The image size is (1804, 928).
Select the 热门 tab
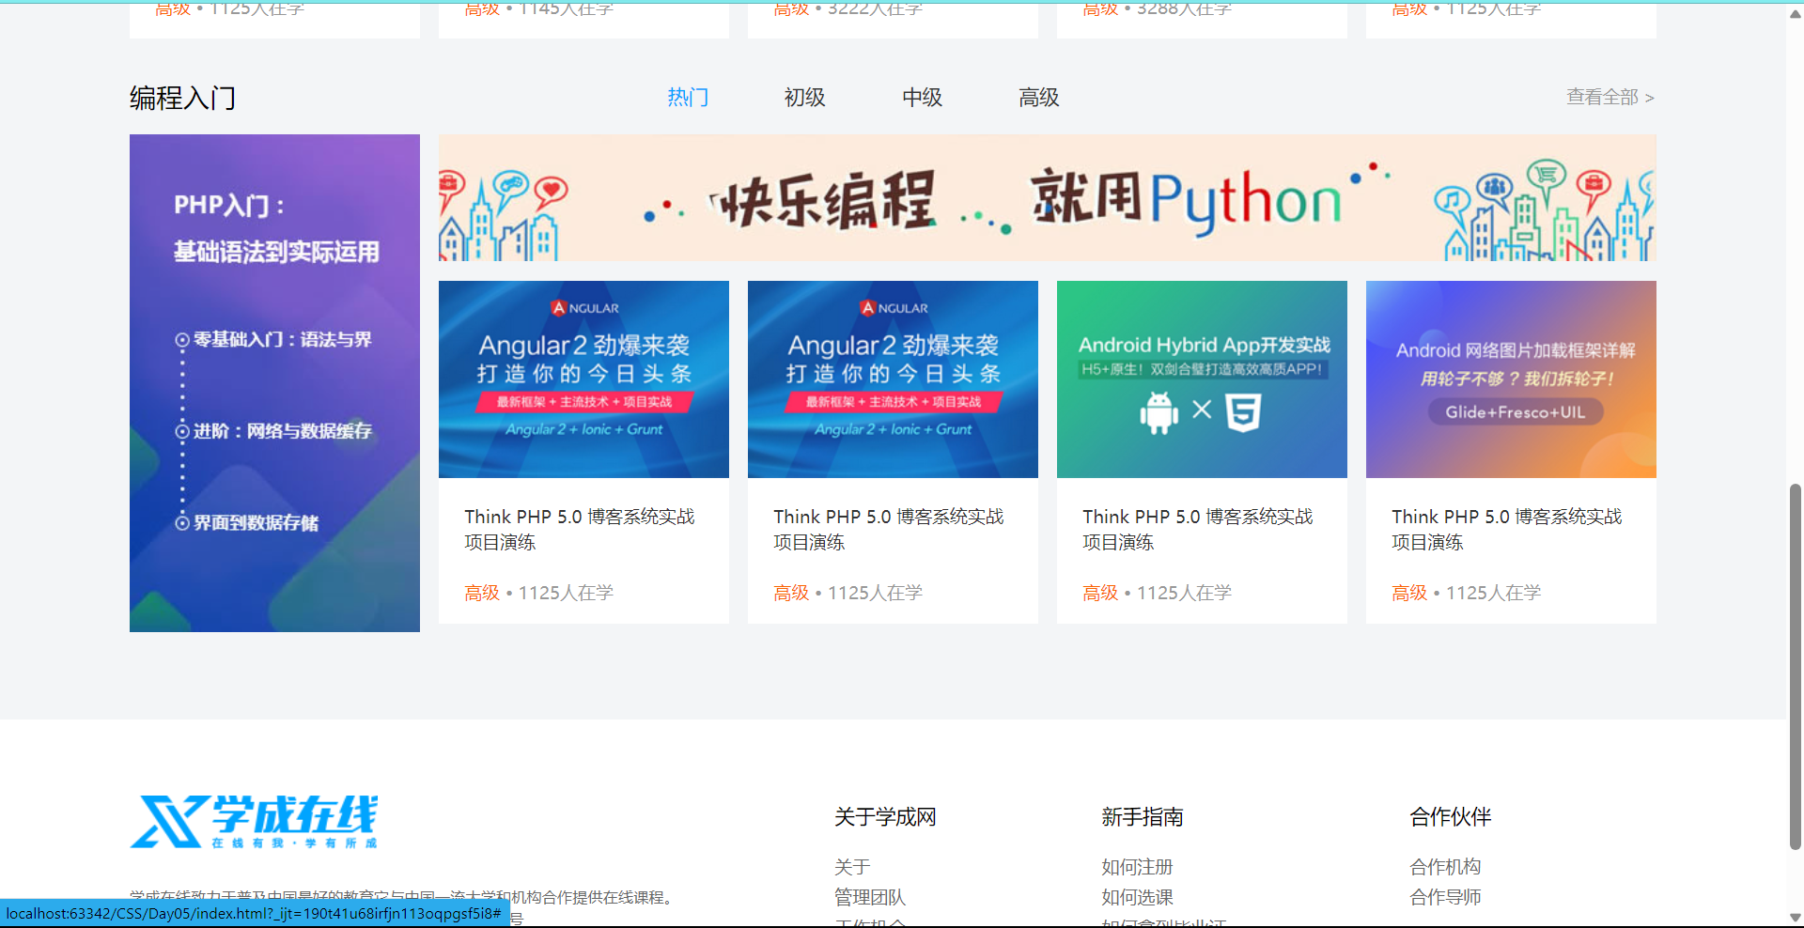688,97
